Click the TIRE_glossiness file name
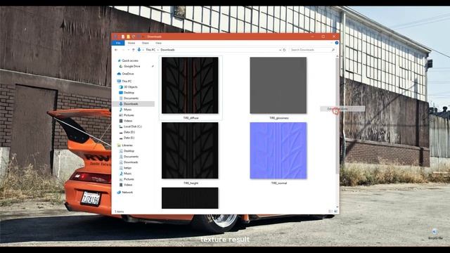Screen dimensions: 450x253 coord(279,118)
